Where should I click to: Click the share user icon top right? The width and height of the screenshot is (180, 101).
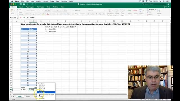click(168, 4)
